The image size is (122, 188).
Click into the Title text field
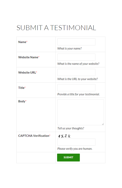[x=76, y=88]
